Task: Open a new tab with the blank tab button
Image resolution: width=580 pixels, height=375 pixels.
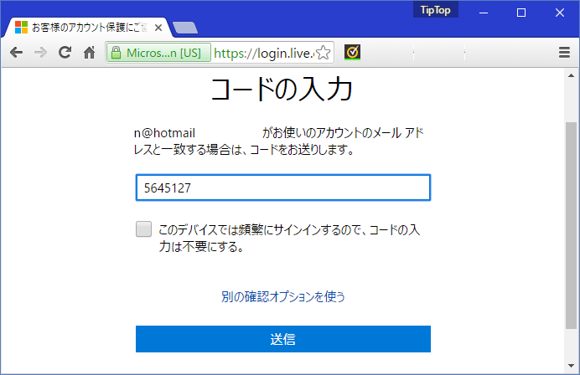Action: (185, 28)
